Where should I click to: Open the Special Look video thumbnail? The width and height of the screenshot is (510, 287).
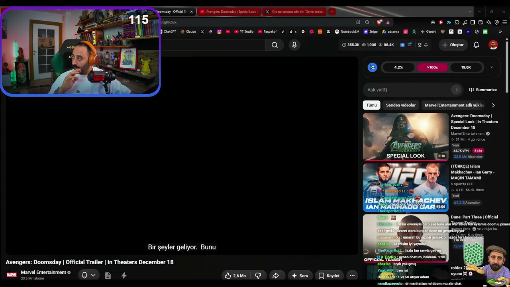click(406, 137)
